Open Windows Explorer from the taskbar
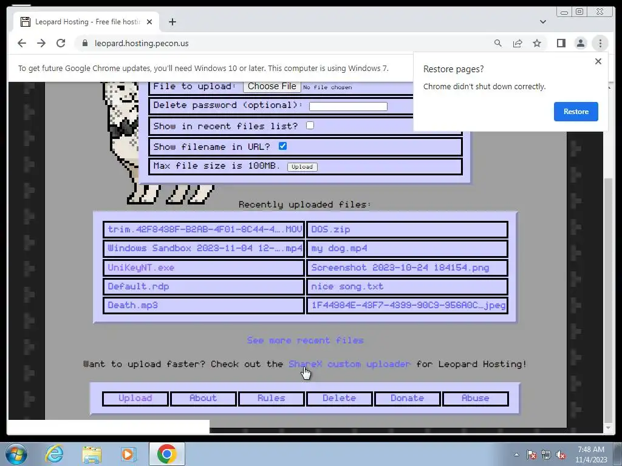Viewport: 622px width, 466px height. [92, 454]
